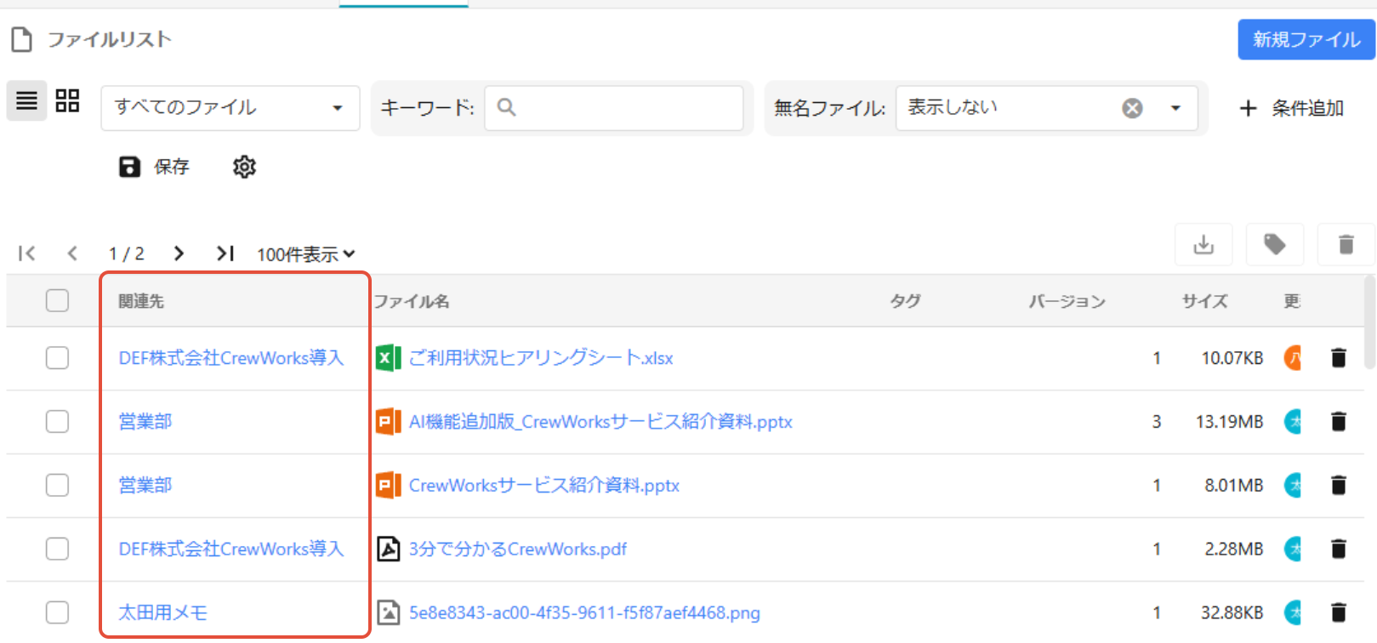Image resolution: width=1377 pixels, height=643 pixels.
Task: Focus the キーワード search field
Action: 614,108
